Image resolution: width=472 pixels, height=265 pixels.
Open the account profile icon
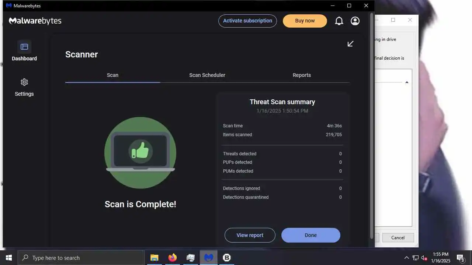[x=355, y=21]
